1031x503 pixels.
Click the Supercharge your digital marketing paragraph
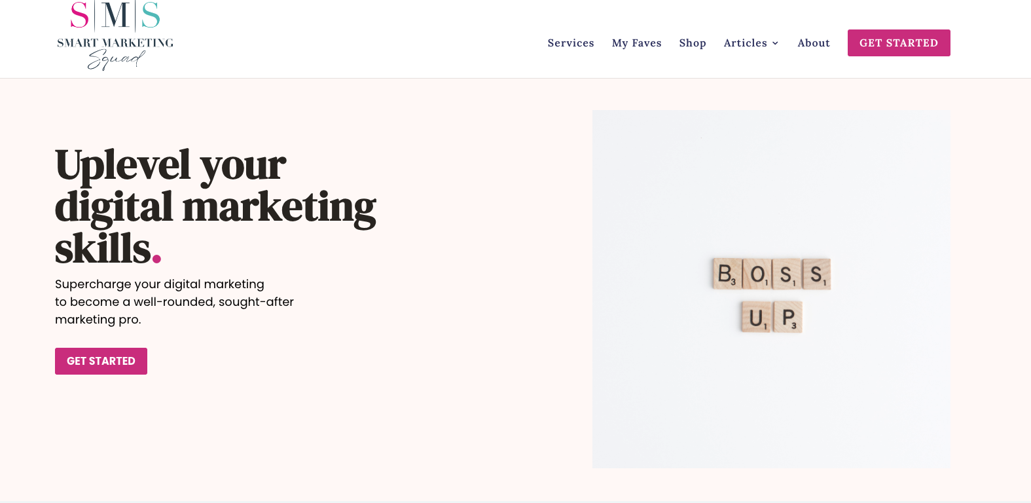(x=174, y=302)
